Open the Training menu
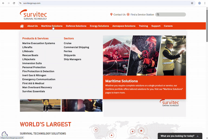 pyautogui.click(x=143, y=26)
